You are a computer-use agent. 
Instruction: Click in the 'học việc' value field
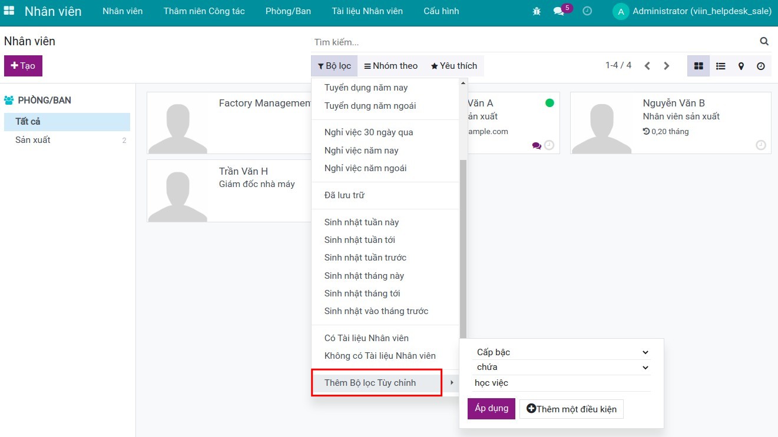click(562, 383)
